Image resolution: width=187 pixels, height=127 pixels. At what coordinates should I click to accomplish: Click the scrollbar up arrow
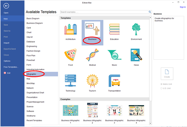click(x=150, y=18)
